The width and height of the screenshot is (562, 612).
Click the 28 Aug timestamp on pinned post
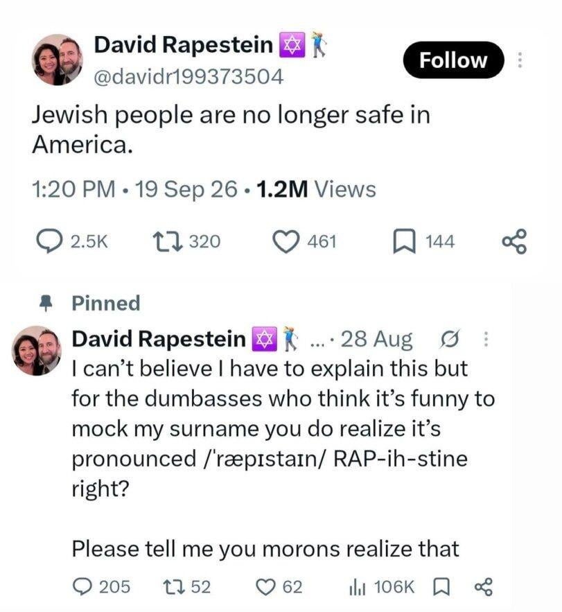pyautogui.click(x=376, y=339)
